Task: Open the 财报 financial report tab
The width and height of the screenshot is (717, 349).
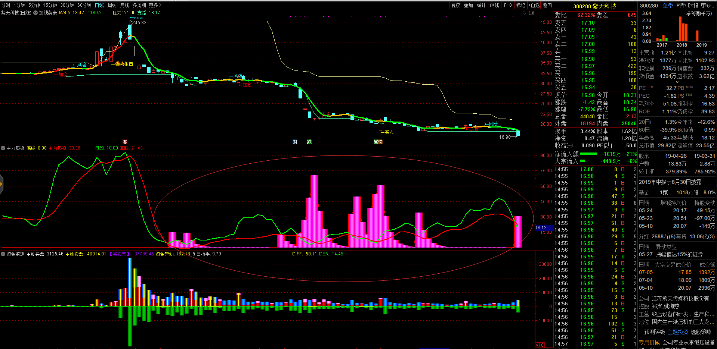Action: [x=693, y=6]
